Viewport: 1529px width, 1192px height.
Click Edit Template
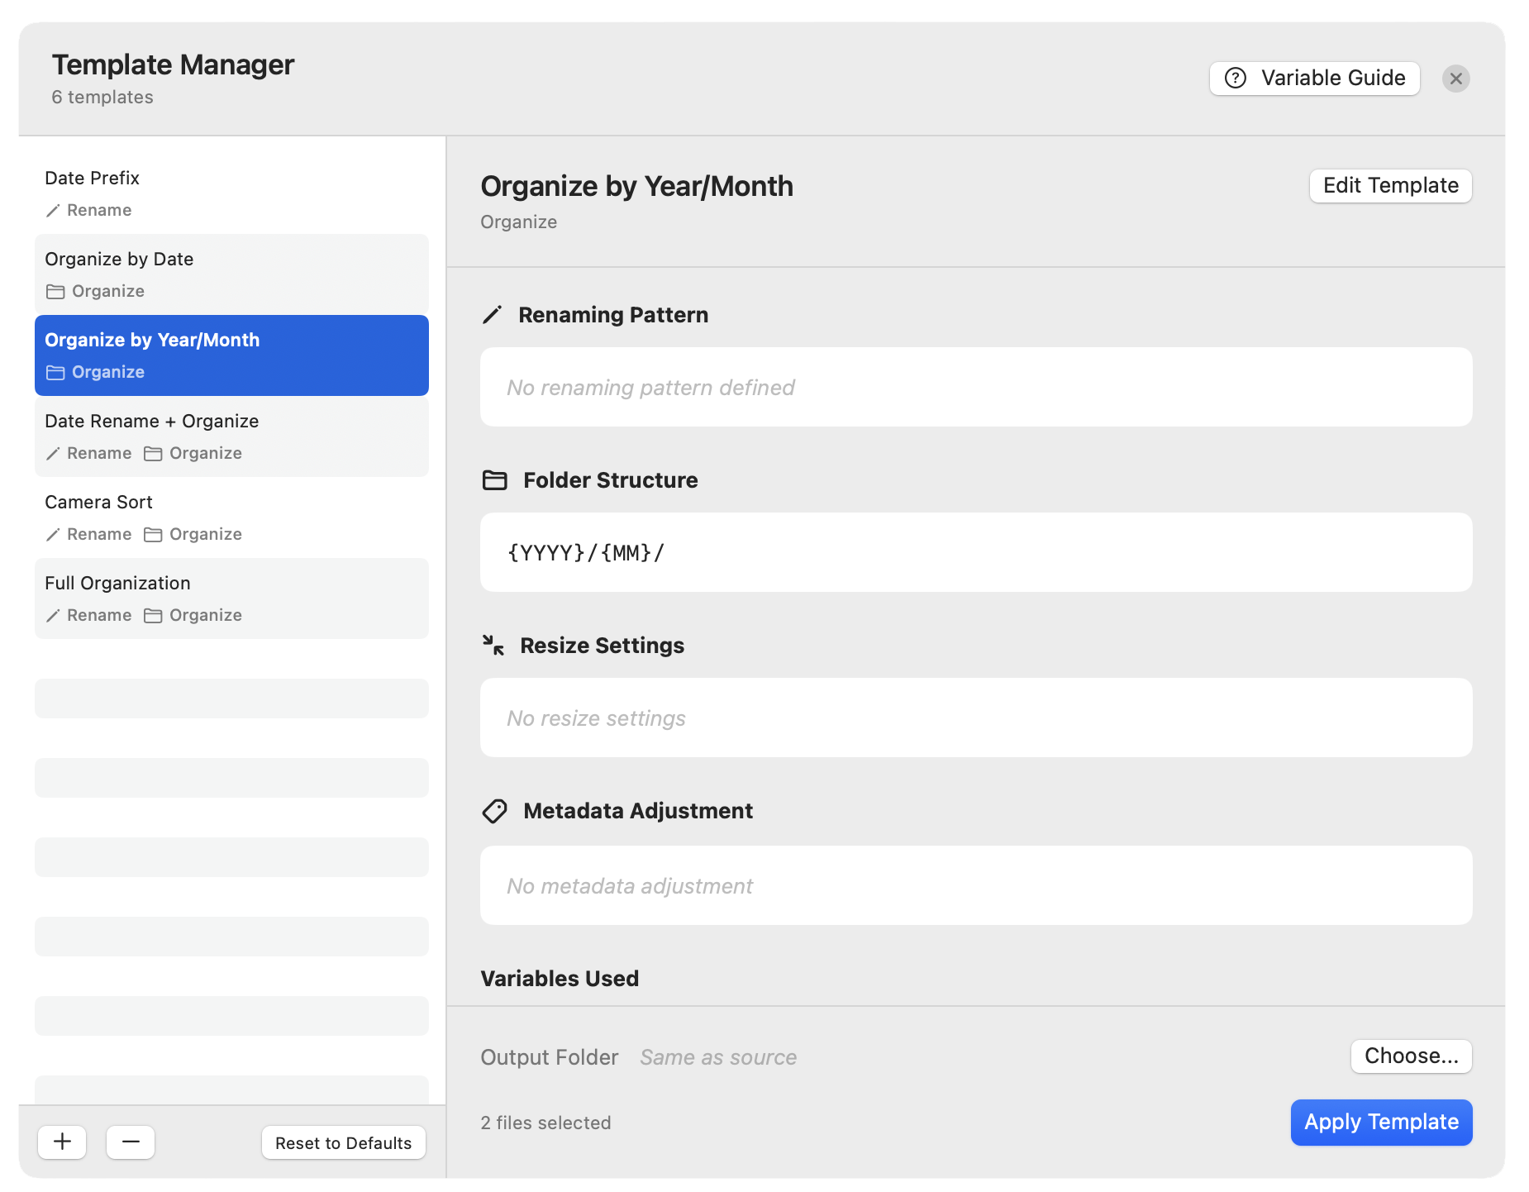[x=1389, y=185]
